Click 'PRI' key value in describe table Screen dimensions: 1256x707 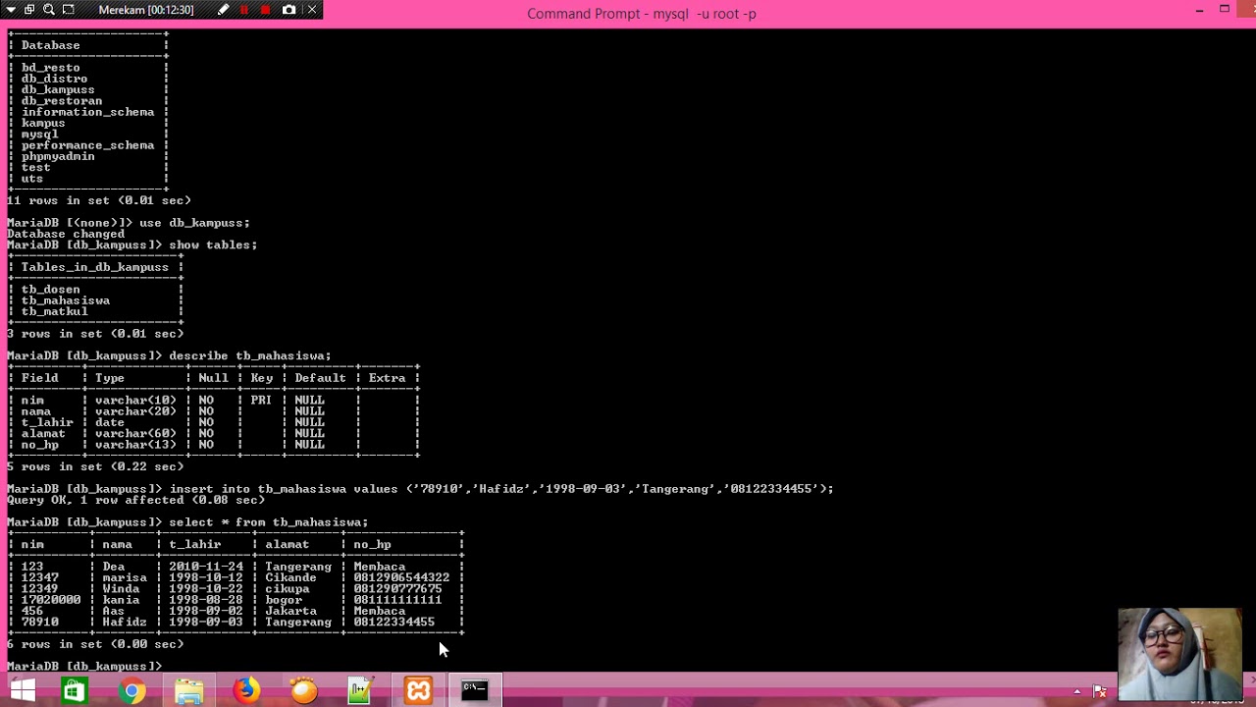point(261,401)
